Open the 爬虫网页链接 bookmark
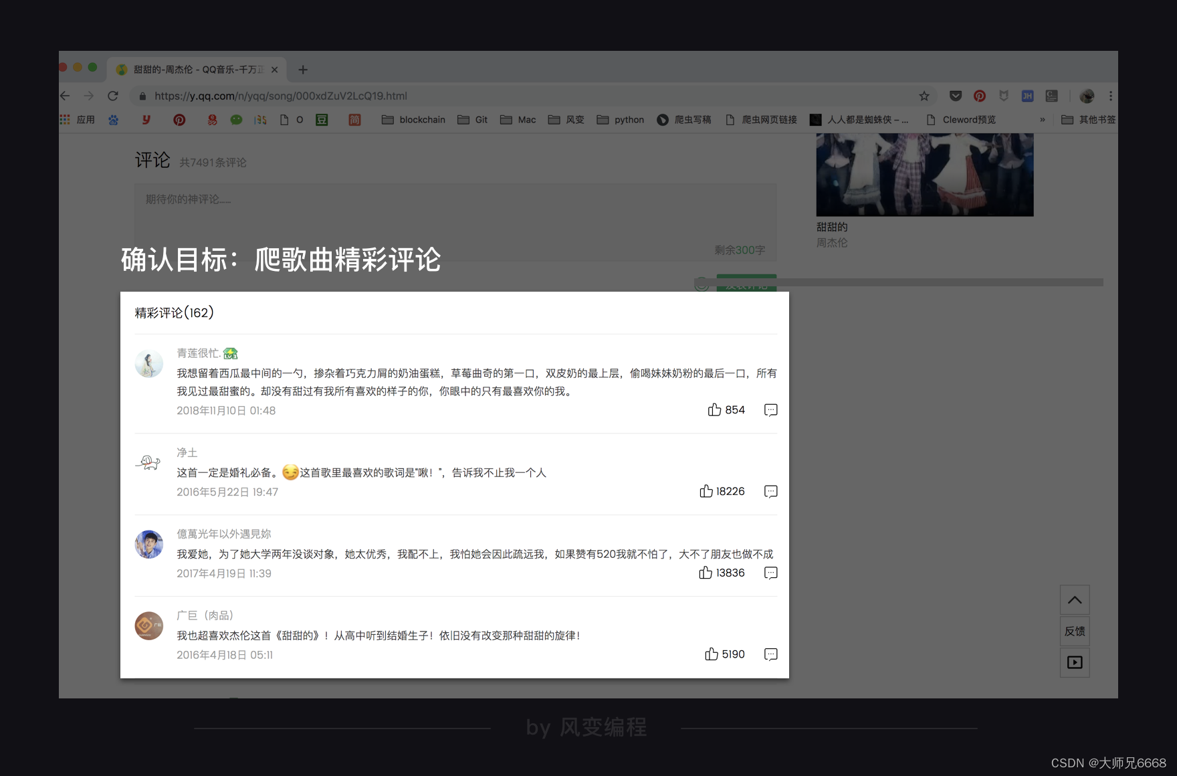The height and width of the screenshot is (776, 1177). [761, 120]
